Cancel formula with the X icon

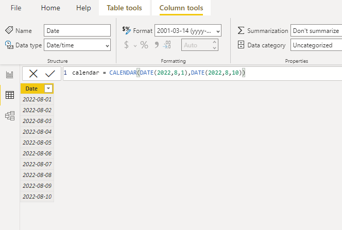33,74
